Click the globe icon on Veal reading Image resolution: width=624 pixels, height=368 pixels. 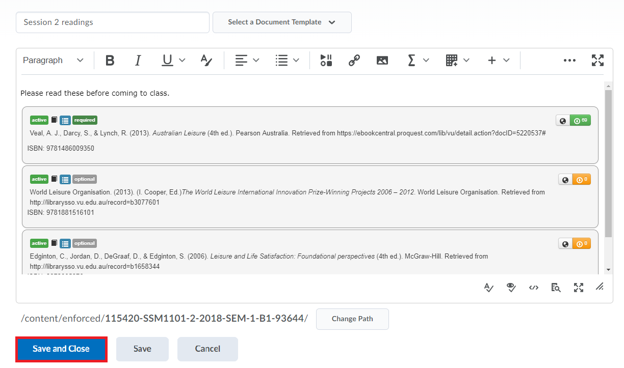tap(563, 121)
